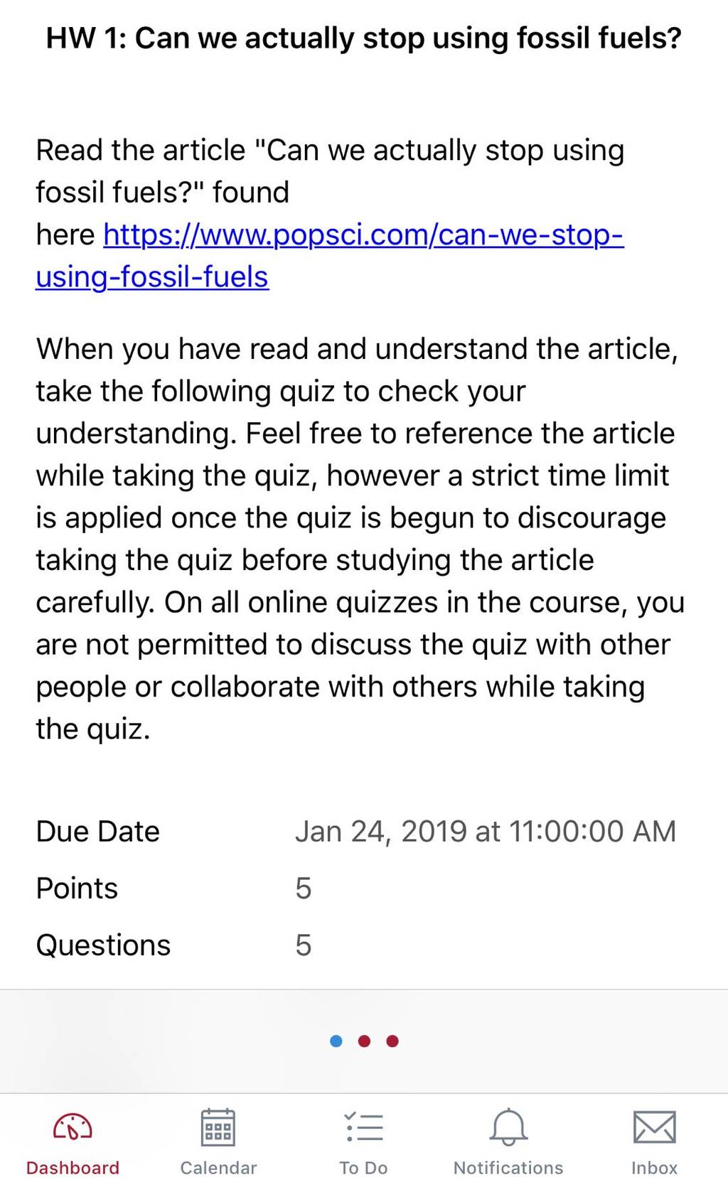Select the first blue page indicator dot
The image size is (728, 1180).
[x=336, y=1041]
